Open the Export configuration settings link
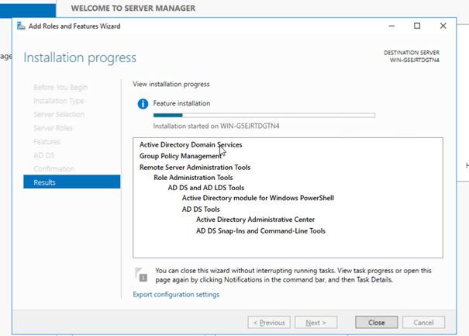 point(176,294)
